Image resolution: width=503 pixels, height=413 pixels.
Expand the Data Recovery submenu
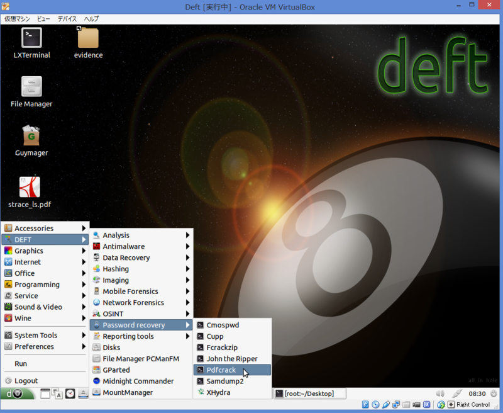click(x=141, y=257)
